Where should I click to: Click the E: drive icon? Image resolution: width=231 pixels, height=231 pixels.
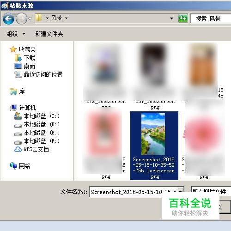(18, 134)
